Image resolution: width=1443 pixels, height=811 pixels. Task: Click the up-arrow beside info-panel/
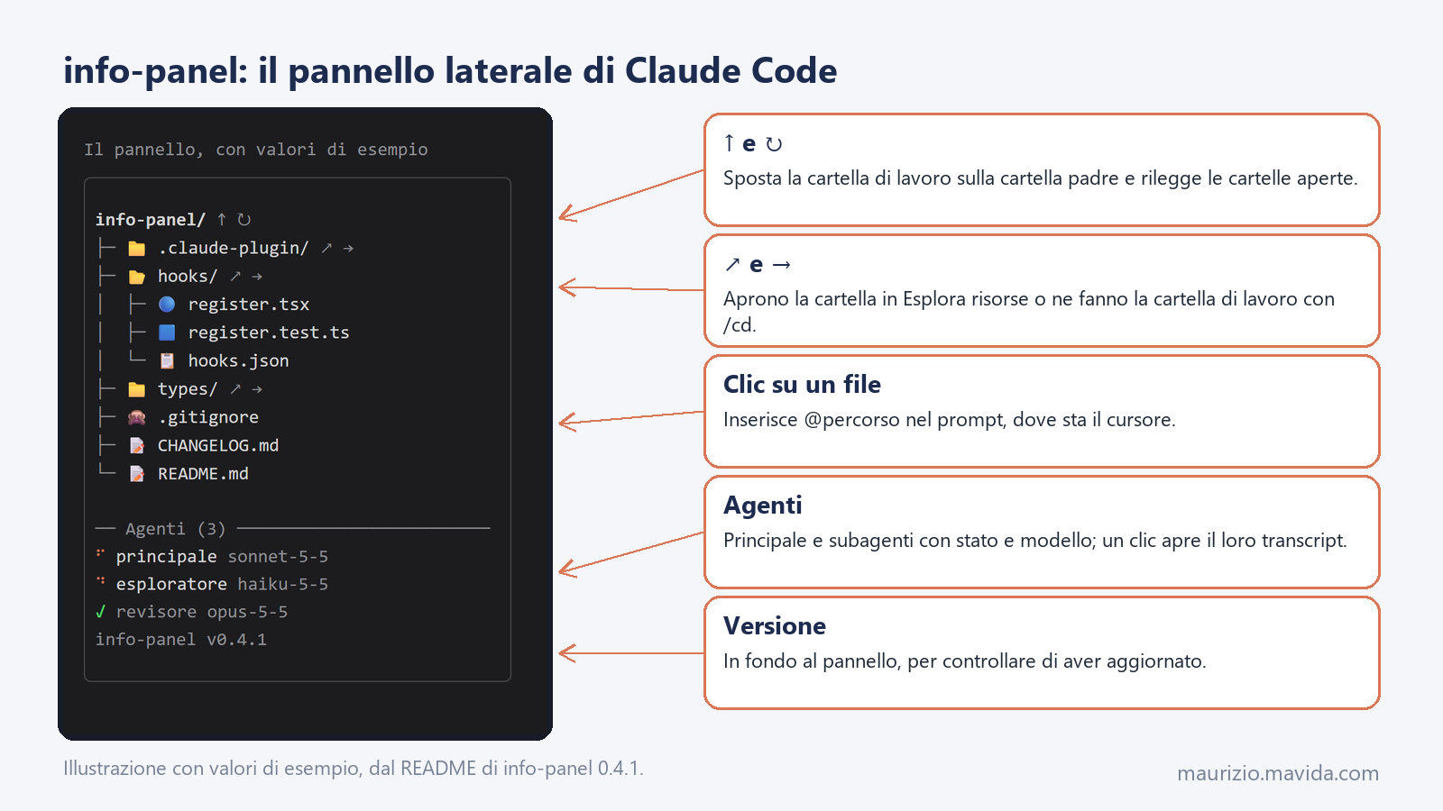coord(222,219)
